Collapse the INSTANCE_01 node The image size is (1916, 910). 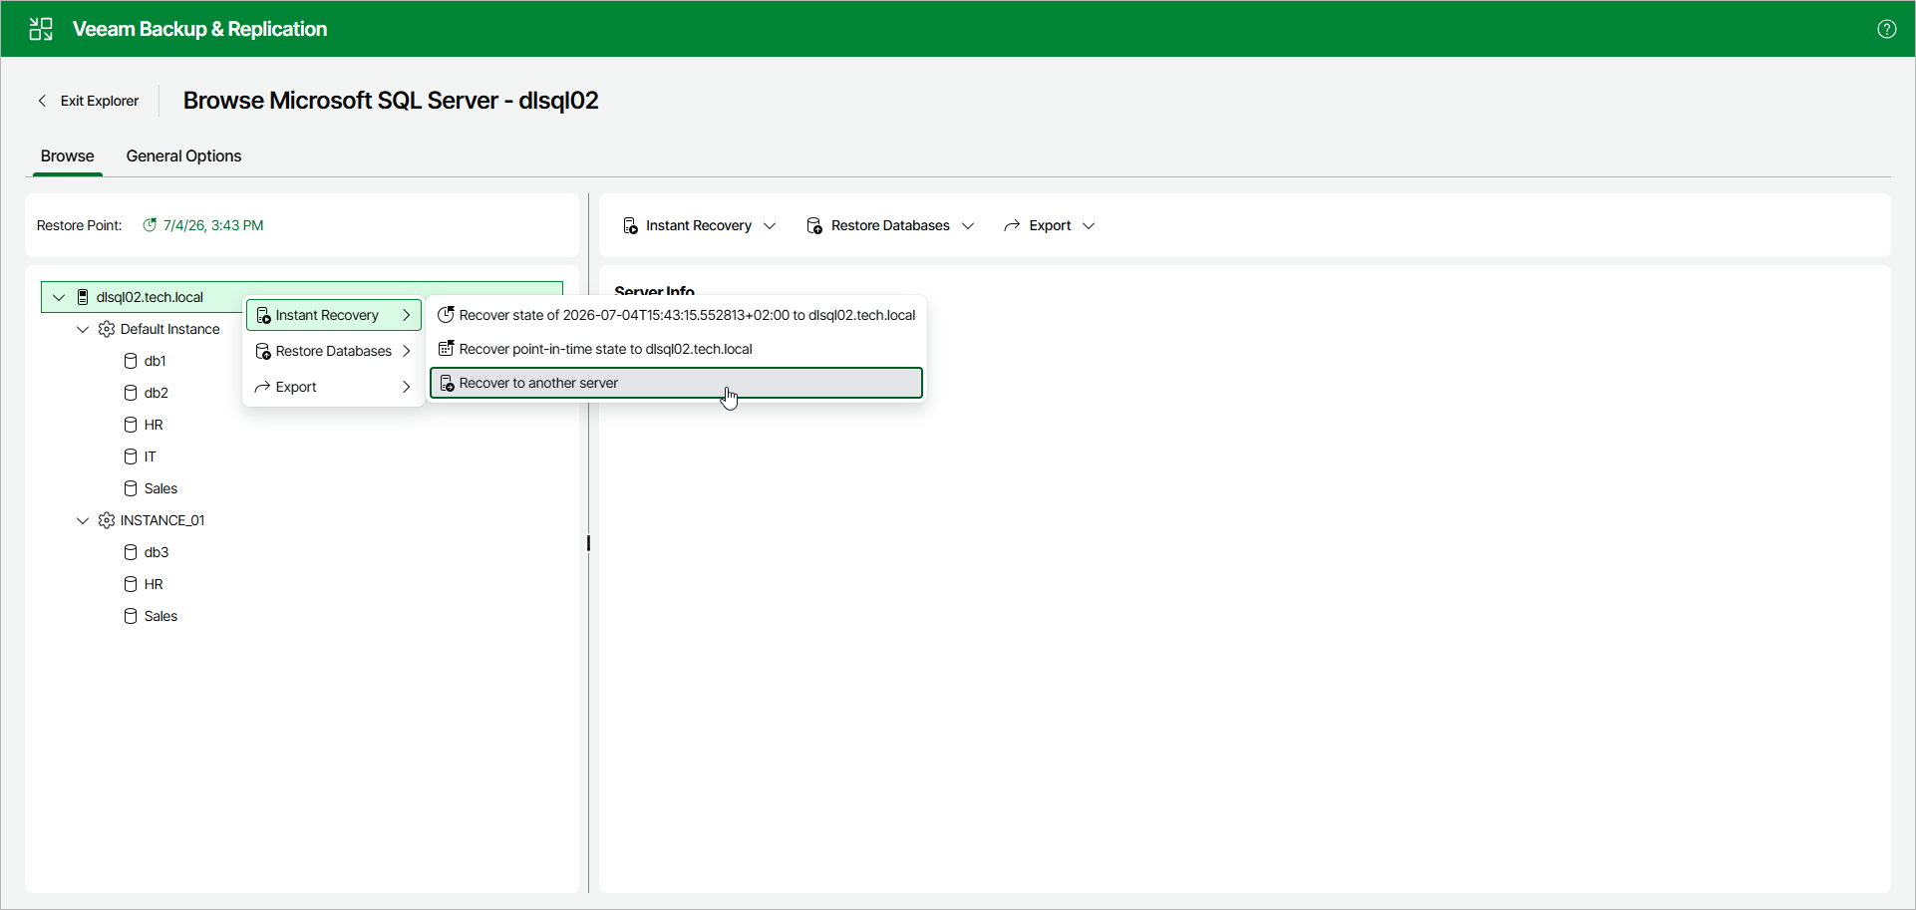tap(83, 520)
